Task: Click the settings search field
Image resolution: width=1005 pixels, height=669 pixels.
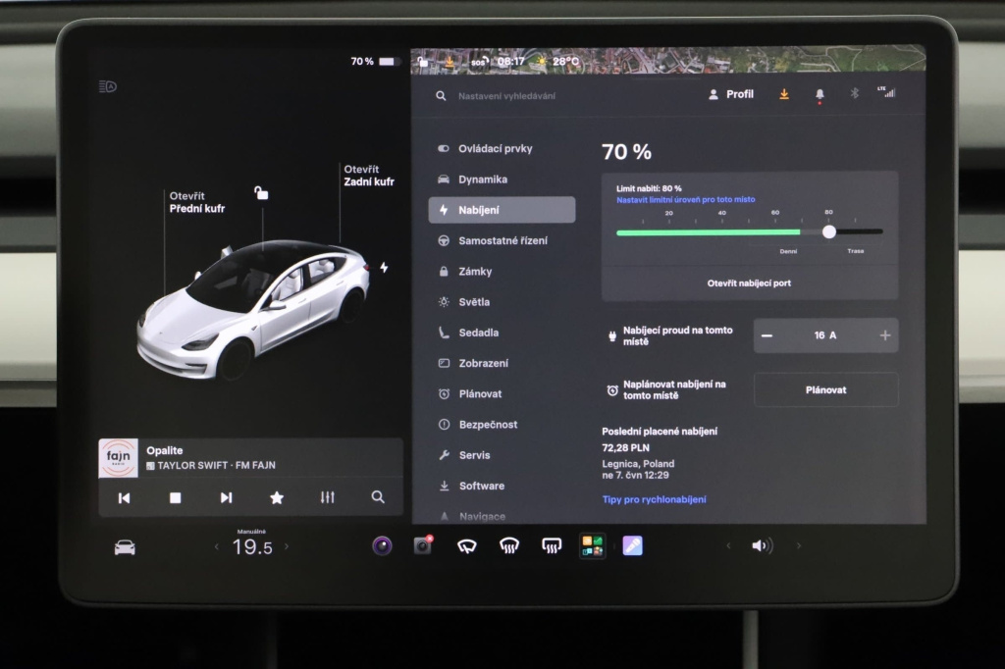Action: tap(506, 96)
